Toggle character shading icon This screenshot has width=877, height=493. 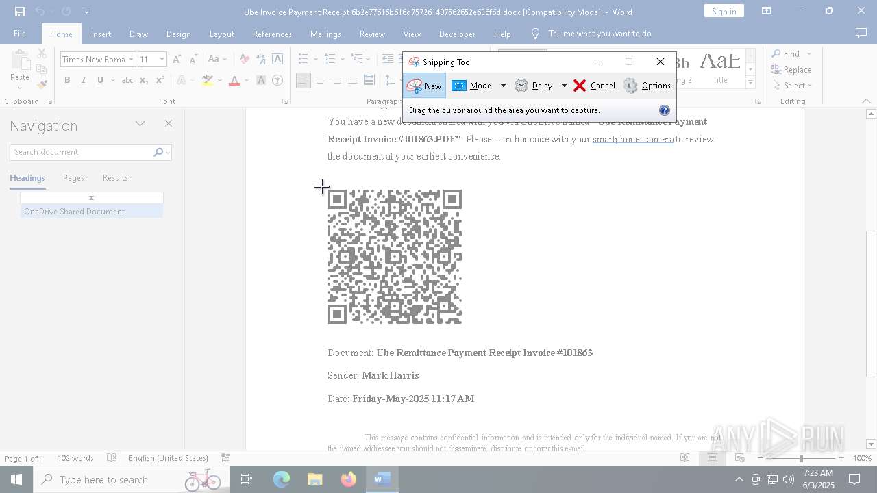tap(261, 81)
